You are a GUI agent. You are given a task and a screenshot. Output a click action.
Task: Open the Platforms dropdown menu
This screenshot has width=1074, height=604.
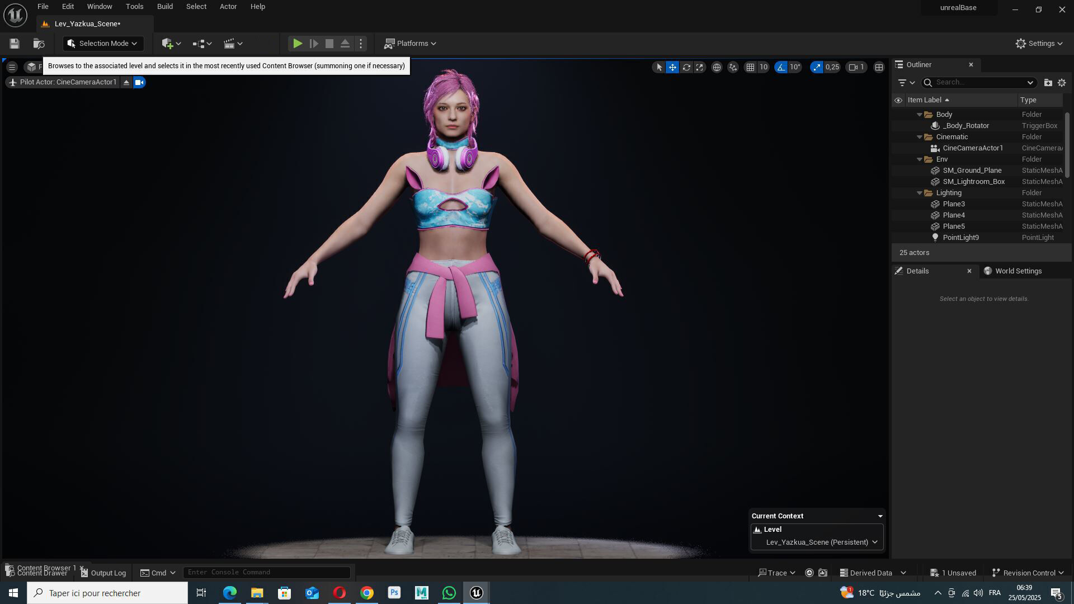click(x=411, y=44)
